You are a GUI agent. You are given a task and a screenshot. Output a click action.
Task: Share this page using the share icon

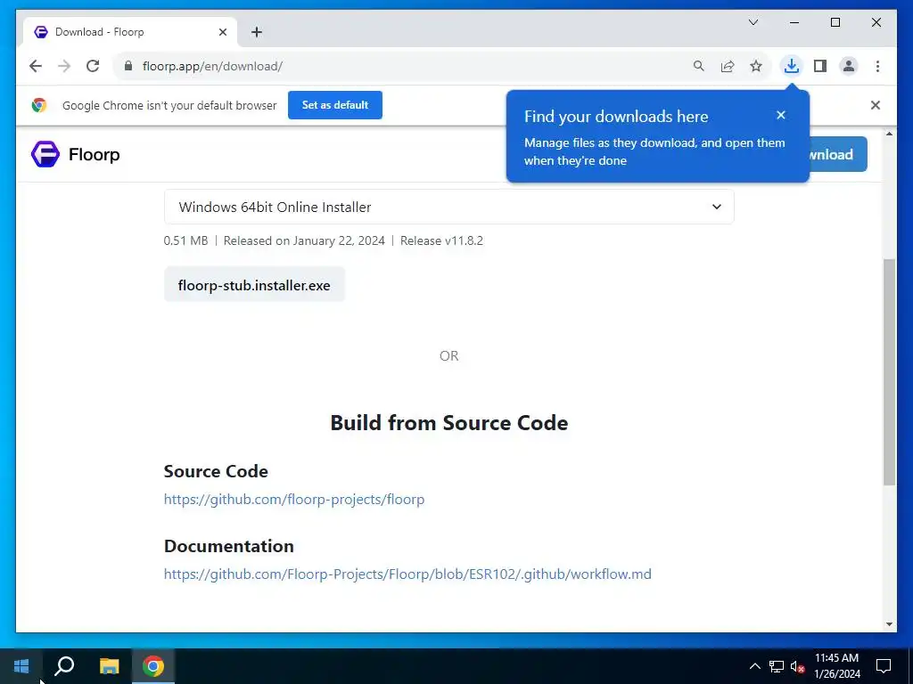pos(728,66)
